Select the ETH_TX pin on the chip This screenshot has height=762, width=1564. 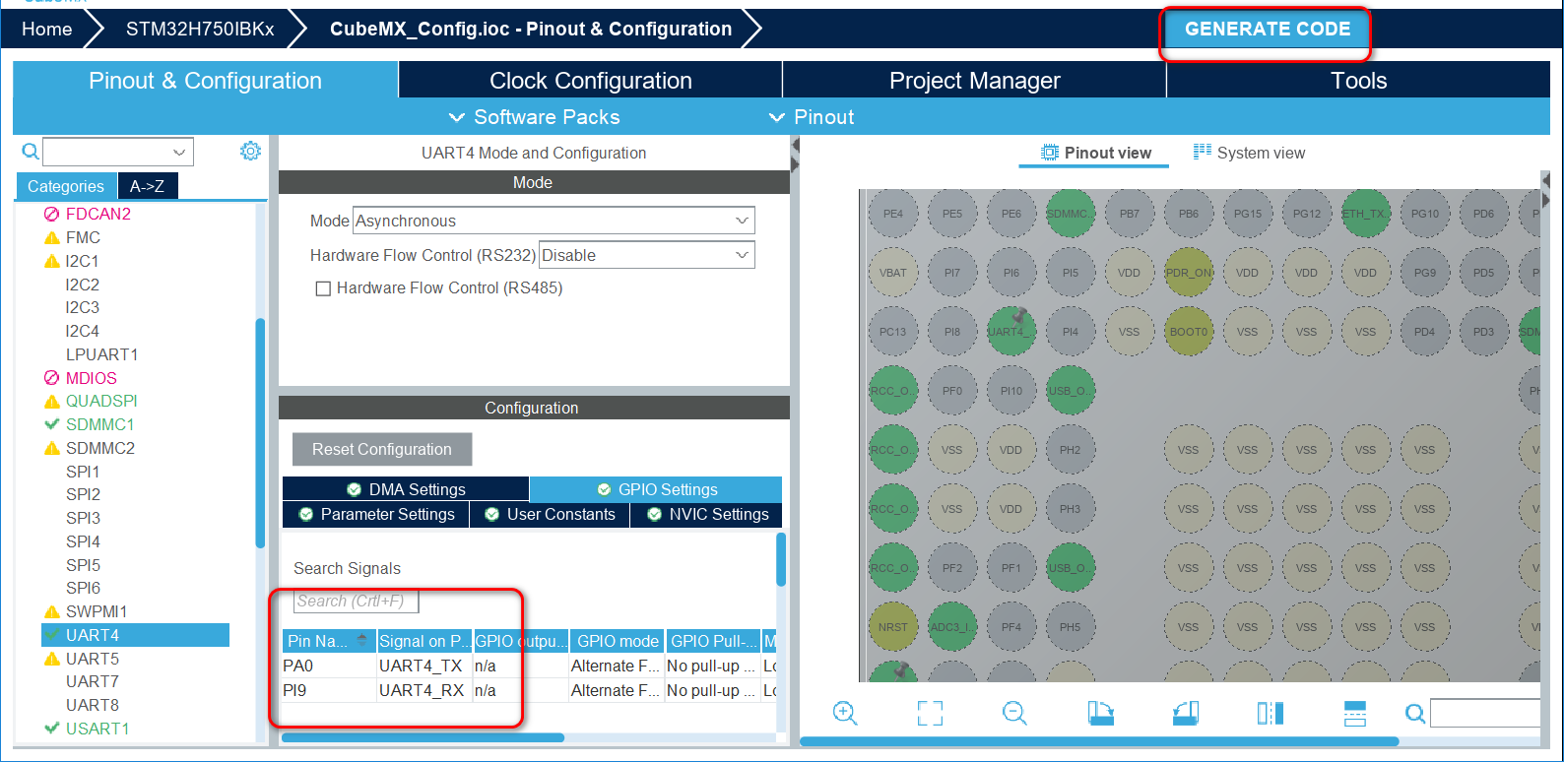coord(1365,214)
